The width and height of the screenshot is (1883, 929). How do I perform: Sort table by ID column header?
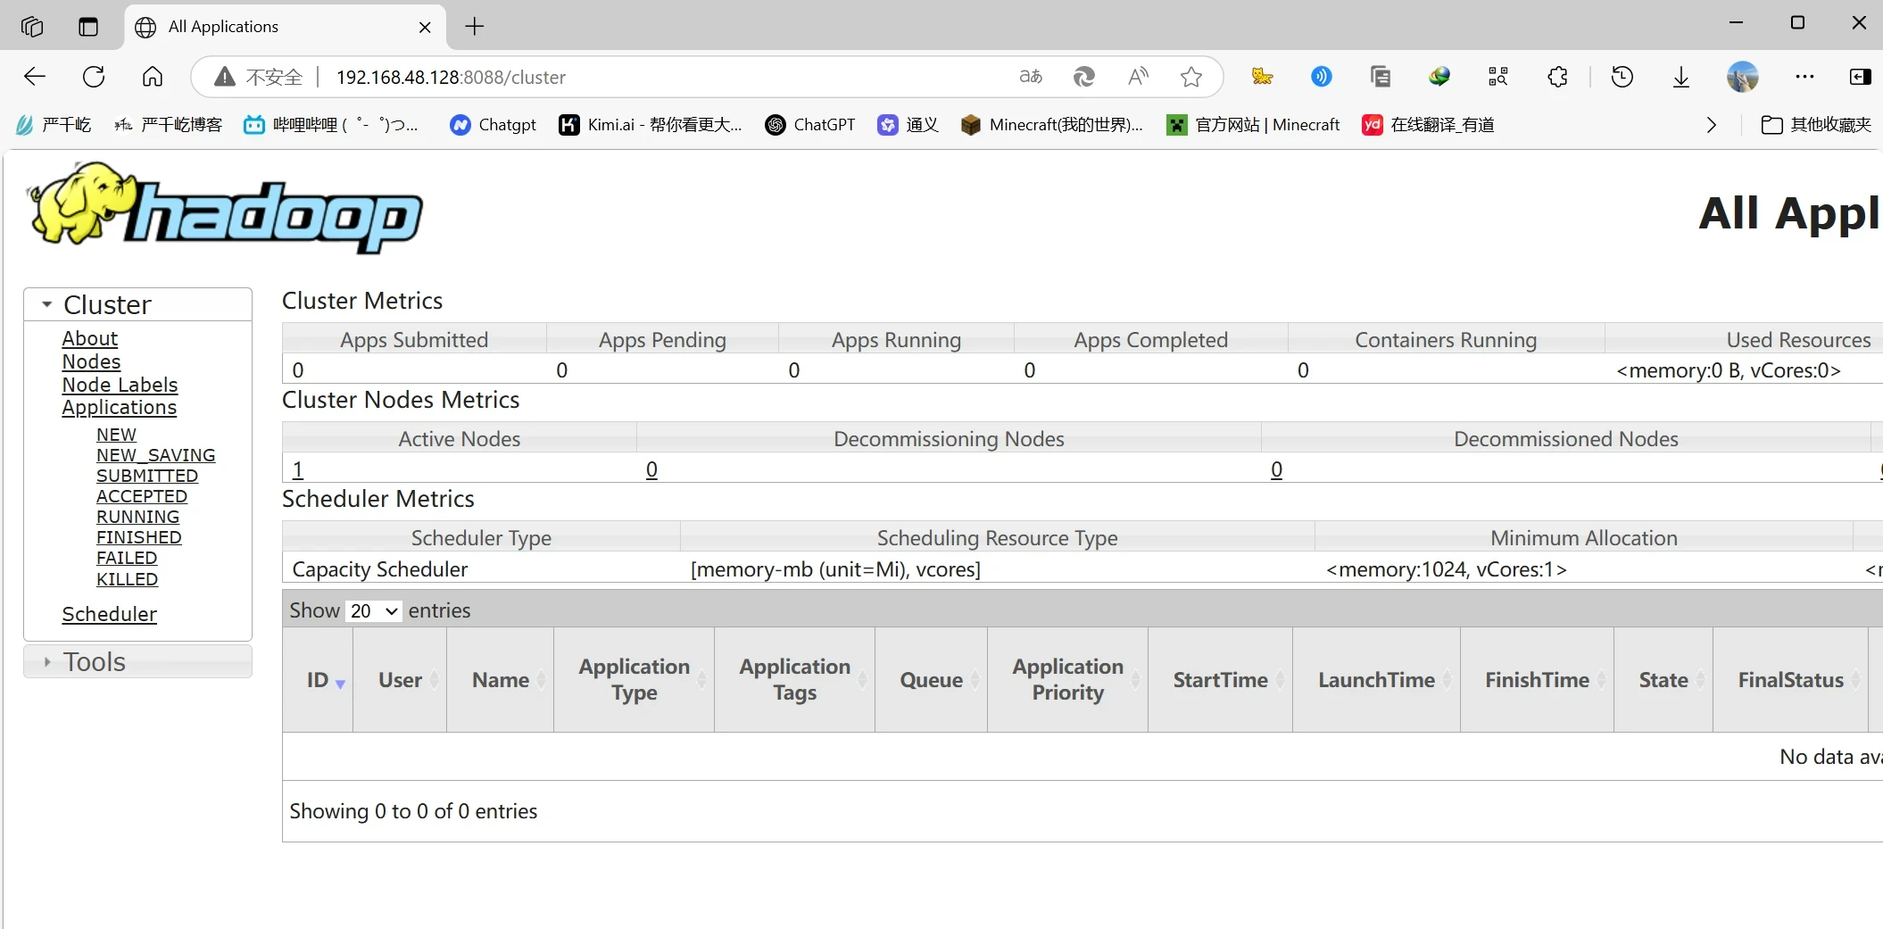click(318, 680)
